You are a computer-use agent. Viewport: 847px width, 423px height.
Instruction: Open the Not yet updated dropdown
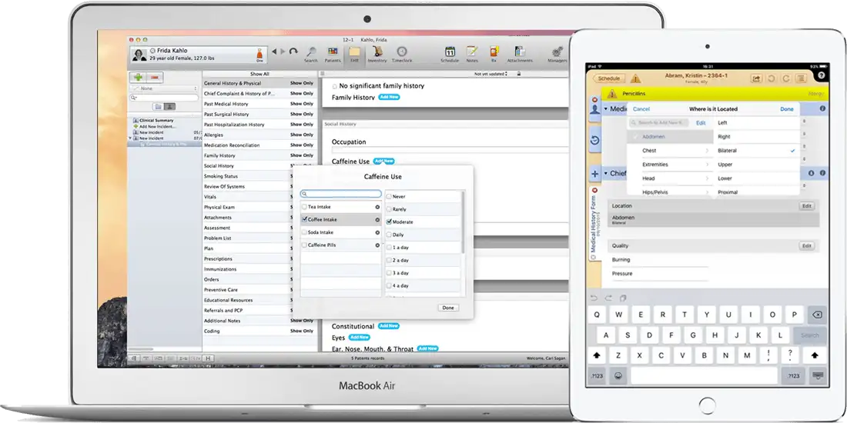click(x=491, y=74)
